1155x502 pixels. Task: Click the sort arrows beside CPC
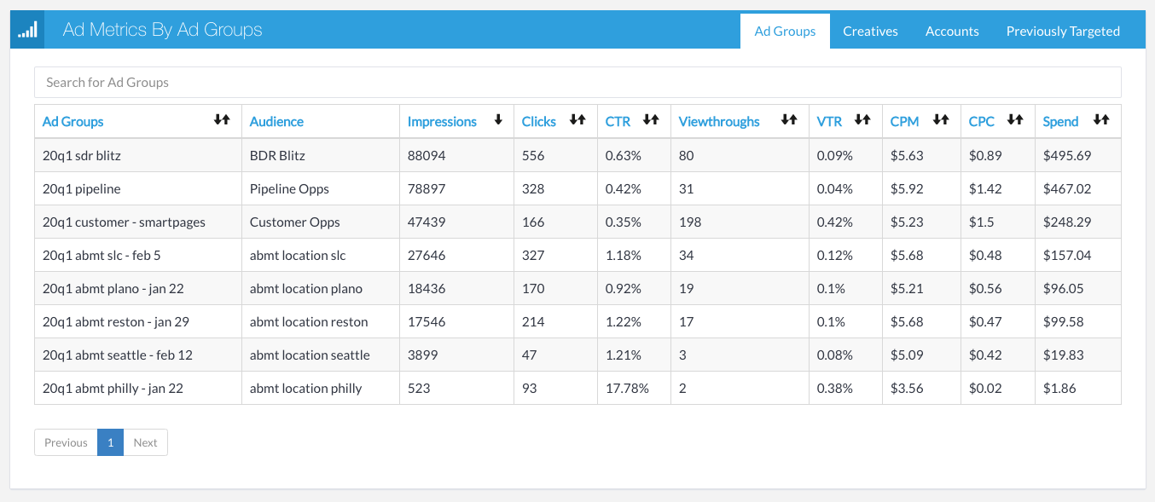pos(1015,120)
